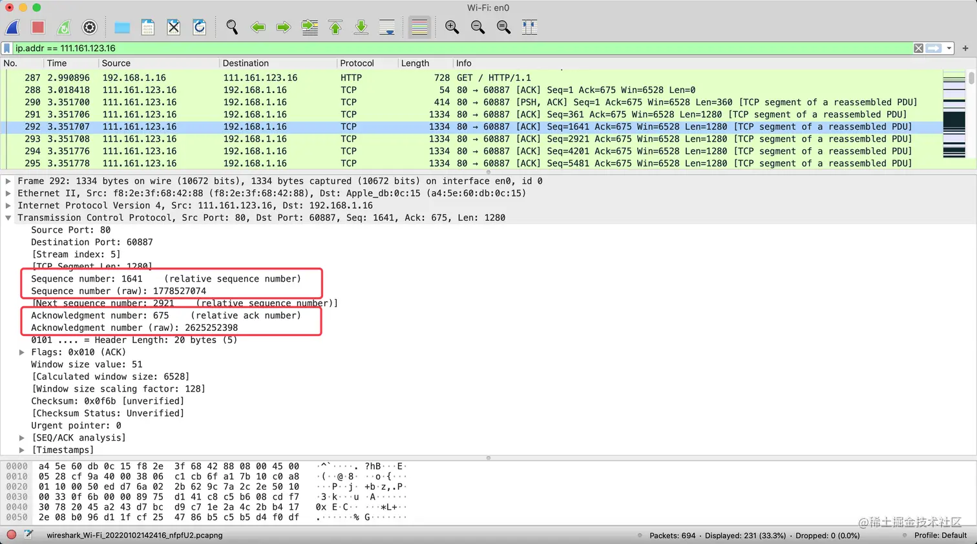Select relative Sequence number: 1641 line
This screenshot has width=977, height=544.
[x=166, y=279]
